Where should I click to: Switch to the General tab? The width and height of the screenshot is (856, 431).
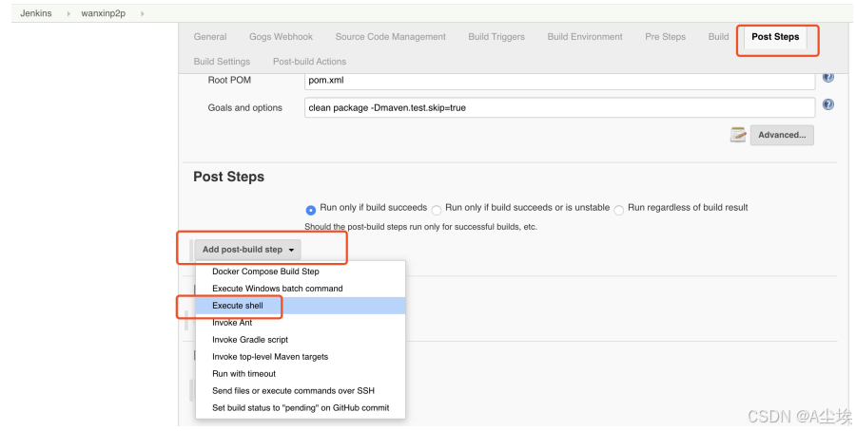[210, 36]
